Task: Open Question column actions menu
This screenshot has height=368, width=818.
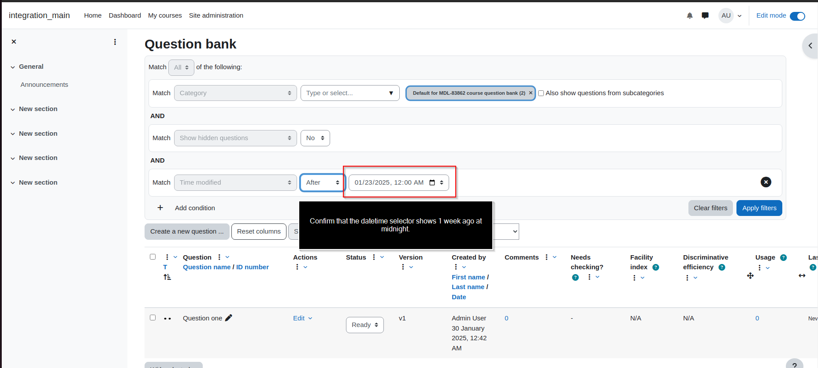Action: point(223,257)
